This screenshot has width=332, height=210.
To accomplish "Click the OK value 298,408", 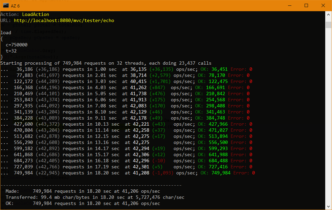I will (x=216, y=106).
